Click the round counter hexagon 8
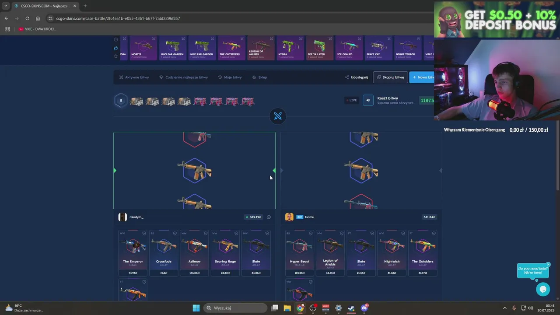Screen dimensions: 560x315 coord(121,101)
